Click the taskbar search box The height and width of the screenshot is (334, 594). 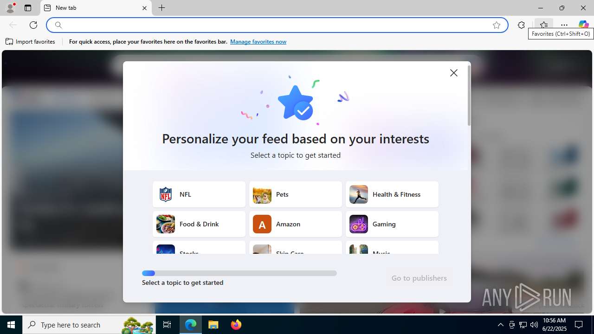tap(89, 325)
